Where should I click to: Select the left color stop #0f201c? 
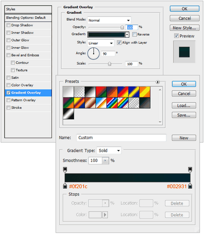tap(65, 186)
